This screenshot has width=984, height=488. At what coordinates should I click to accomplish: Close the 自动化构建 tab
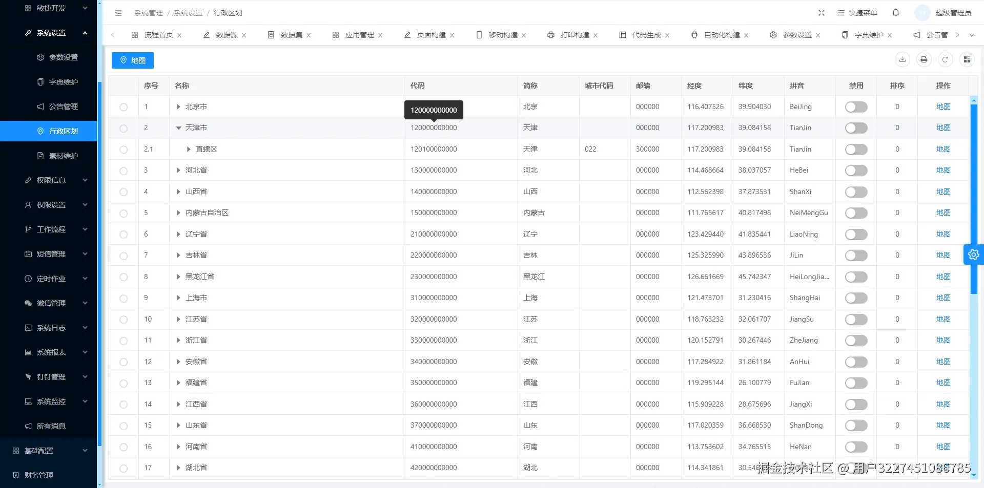[x=746, y=35]
